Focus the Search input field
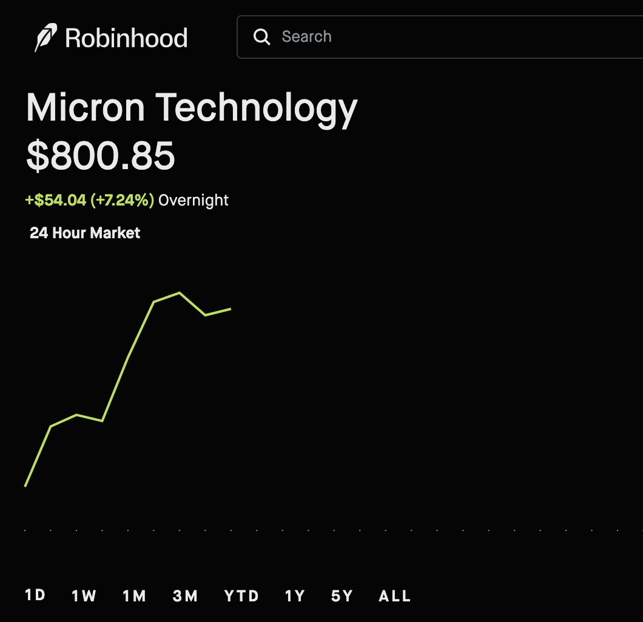Viewport: 643px width, 622px height. (440, 37)
